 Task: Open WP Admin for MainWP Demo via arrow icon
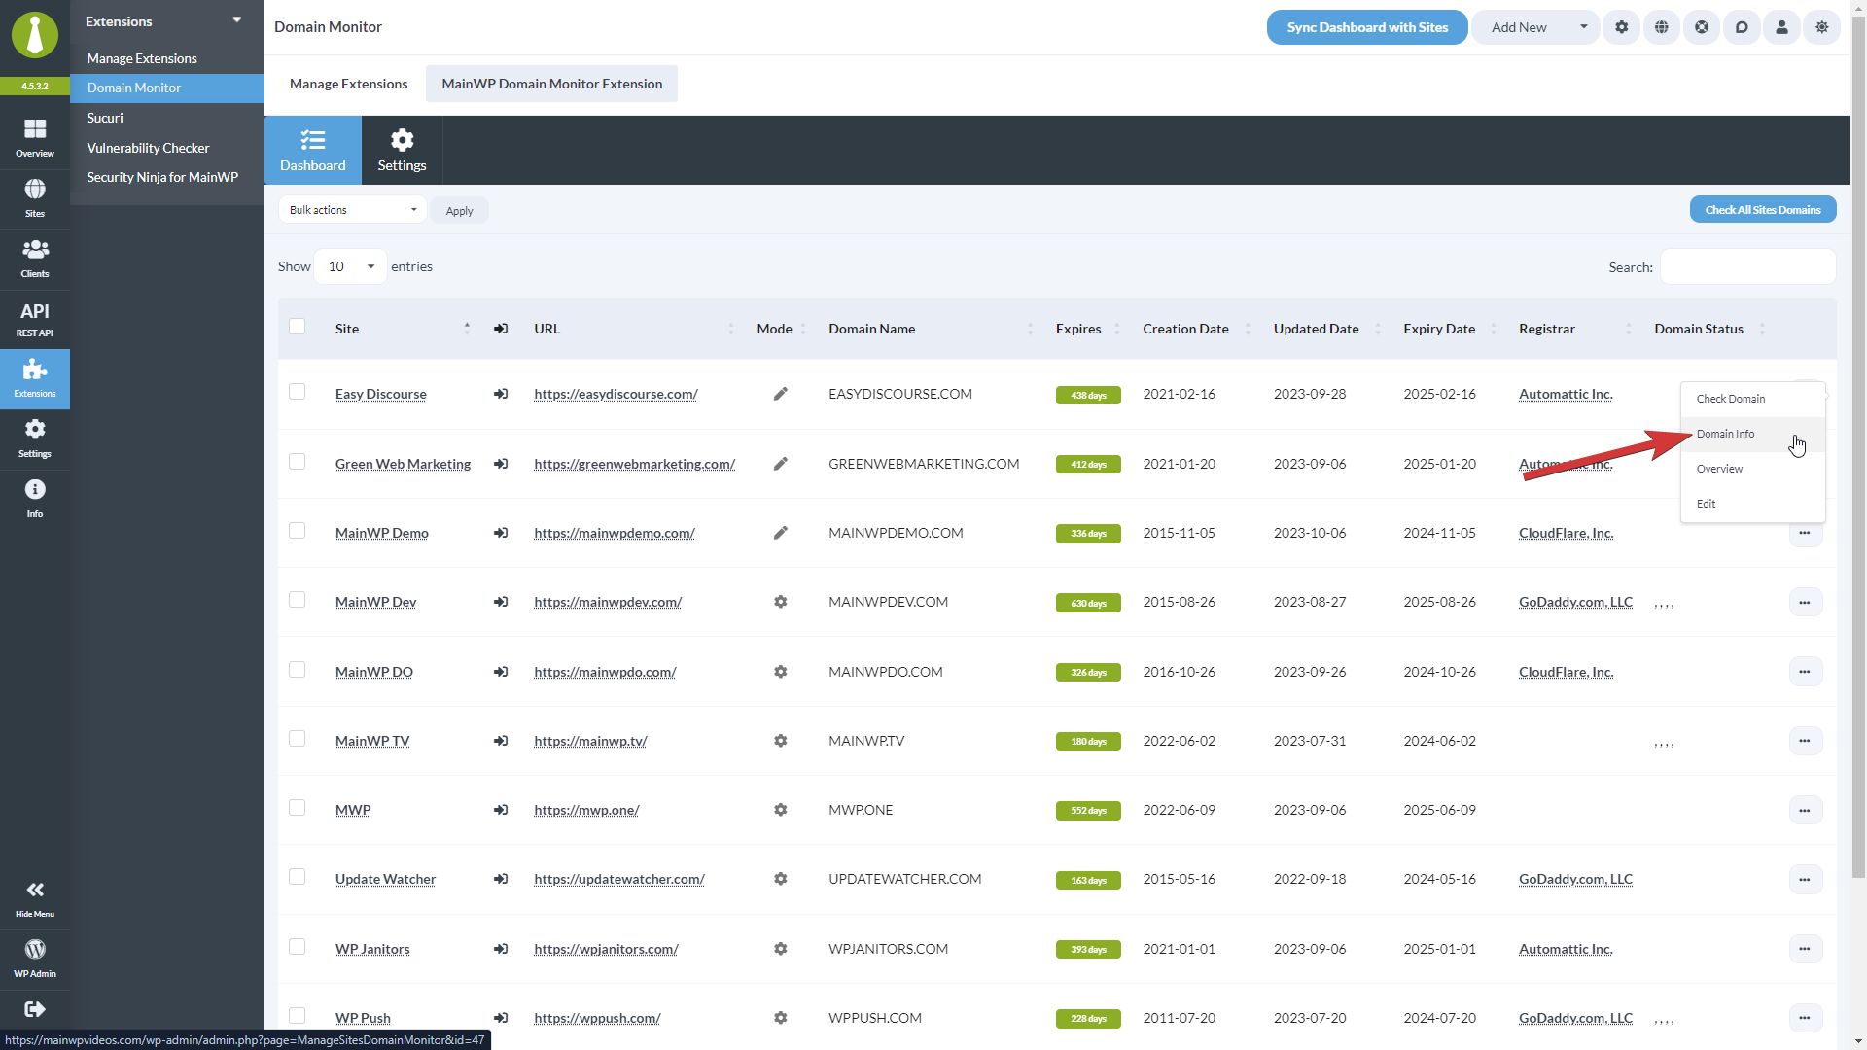tap(500, 533)
